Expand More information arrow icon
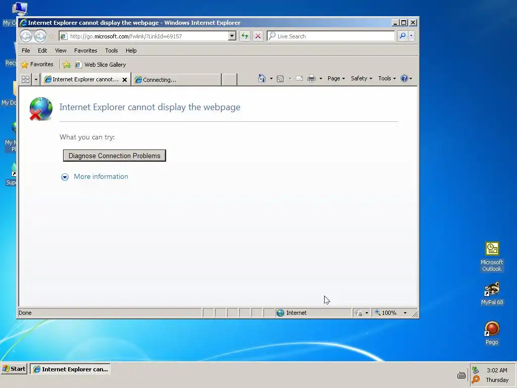 click(x=65, y=177)
